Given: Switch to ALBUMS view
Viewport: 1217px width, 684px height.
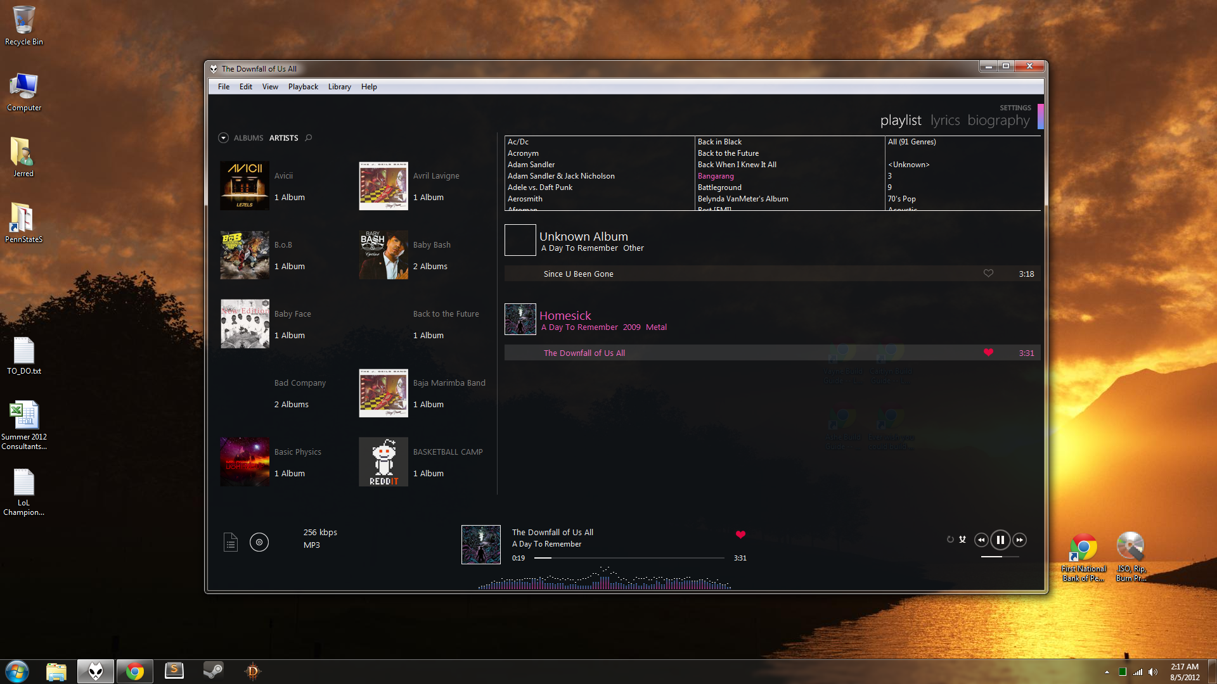Looking at the screenshot, I should pos(248,138).
